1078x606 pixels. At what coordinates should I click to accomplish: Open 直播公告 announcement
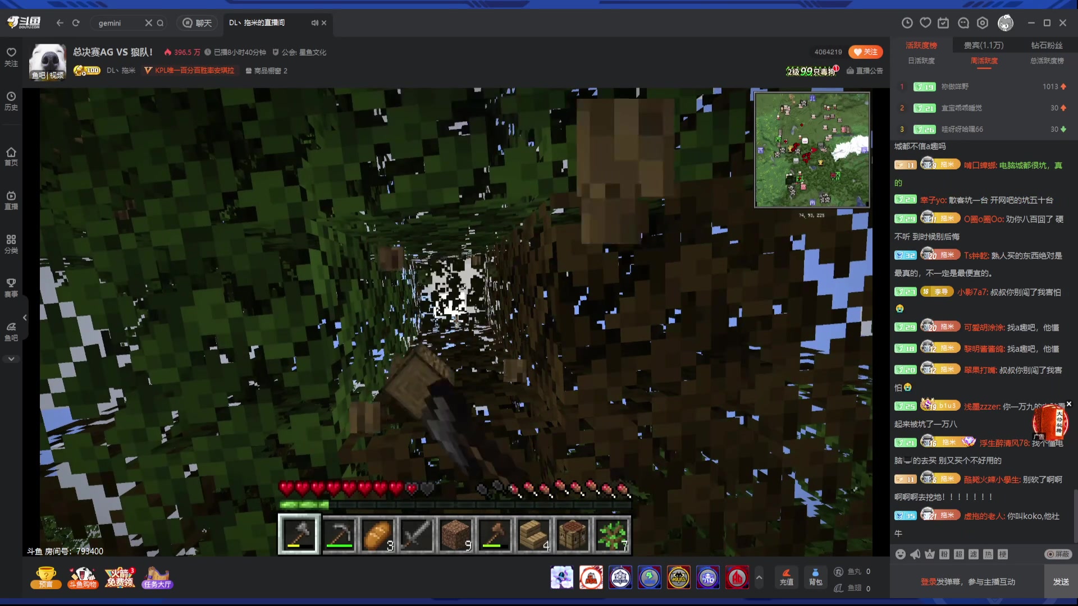pyautogui.click(x=865, y=71)
